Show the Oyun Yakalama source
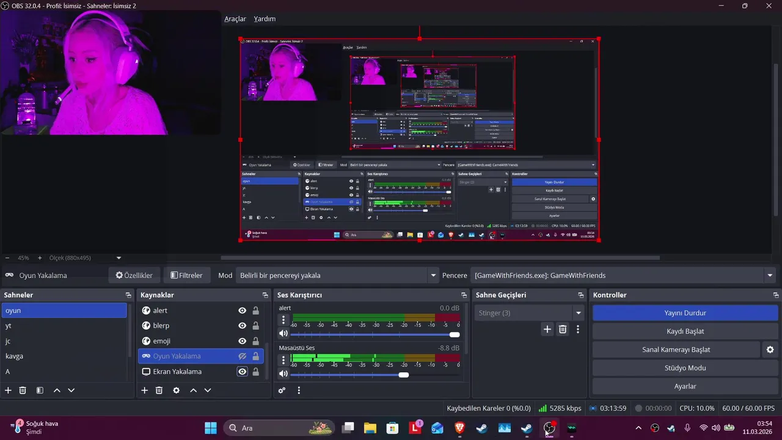 coord(242,356)
